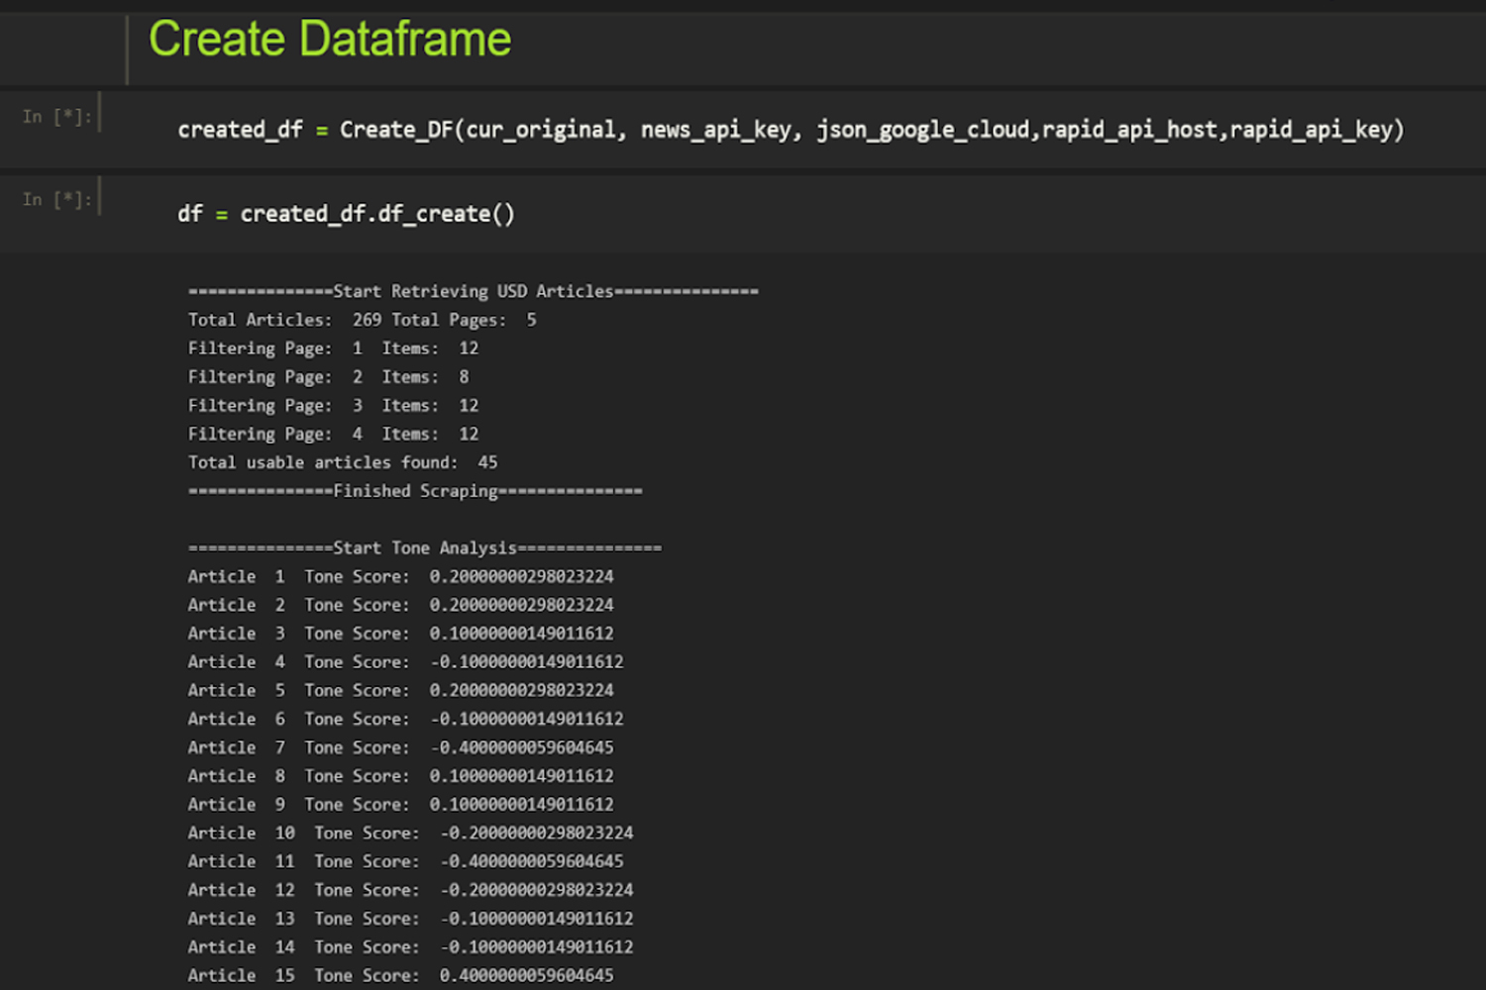Click the 'Total Articles: 269 Total Pages: 5' line
1486x990 pixels.
click(362, 320)
